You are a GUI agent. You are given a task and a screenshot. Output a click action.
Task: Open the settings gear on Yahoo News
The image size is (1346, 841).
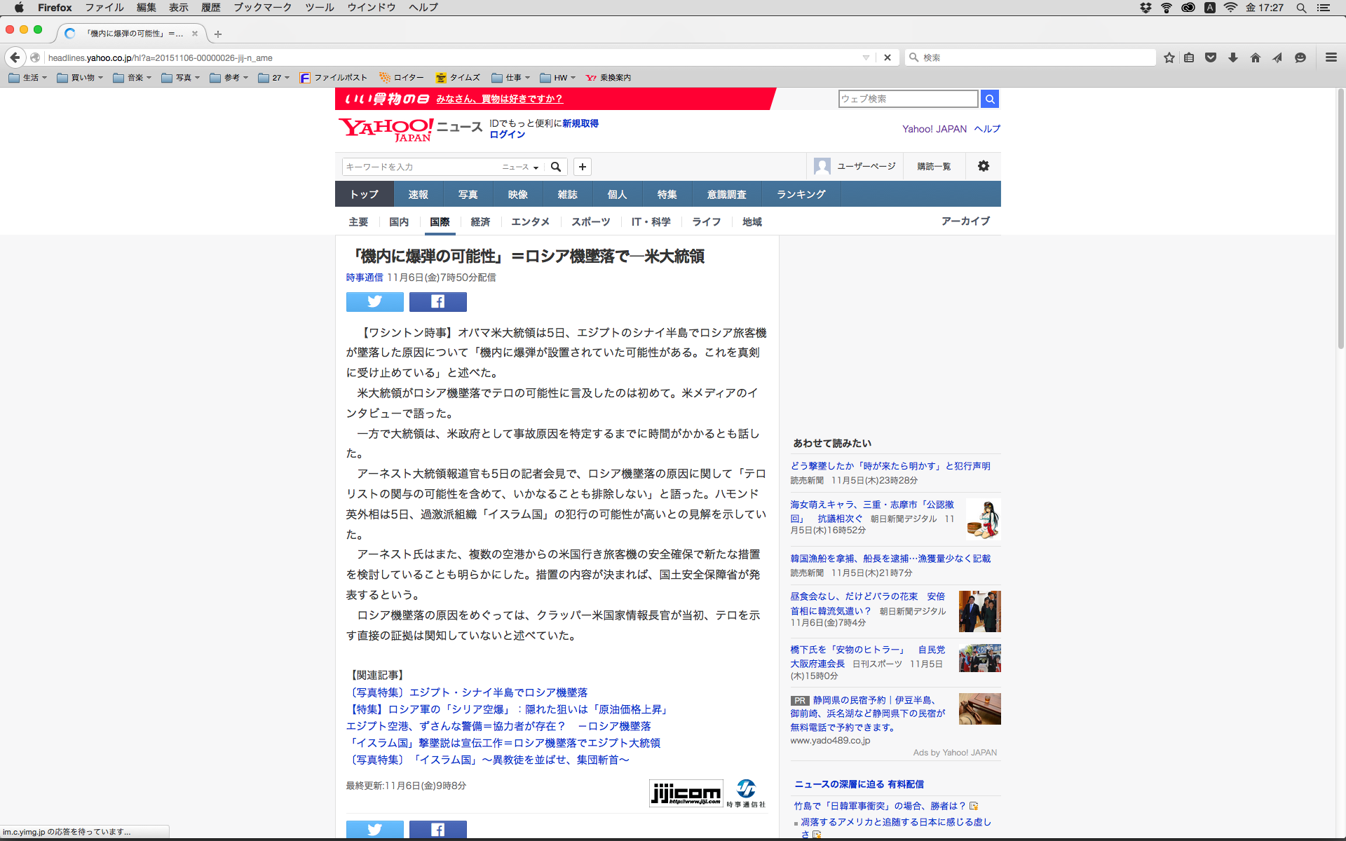983,166
